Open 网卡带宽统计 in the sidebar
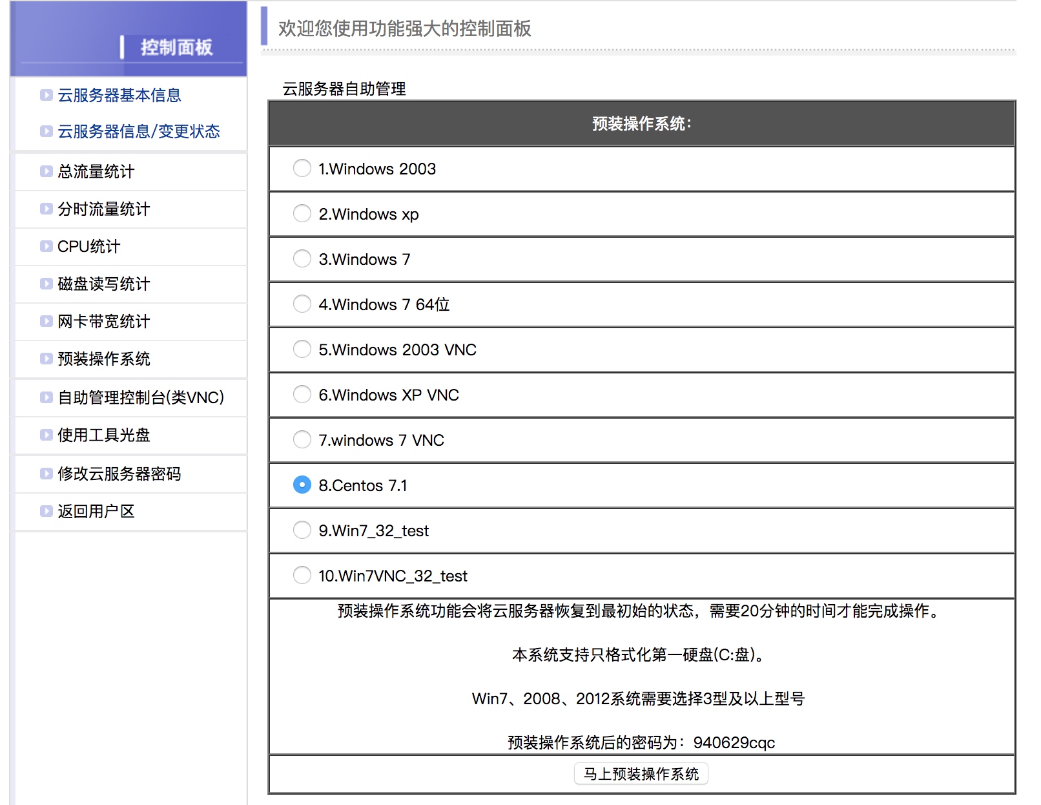The image size is (1041, 805). [104, 321]
